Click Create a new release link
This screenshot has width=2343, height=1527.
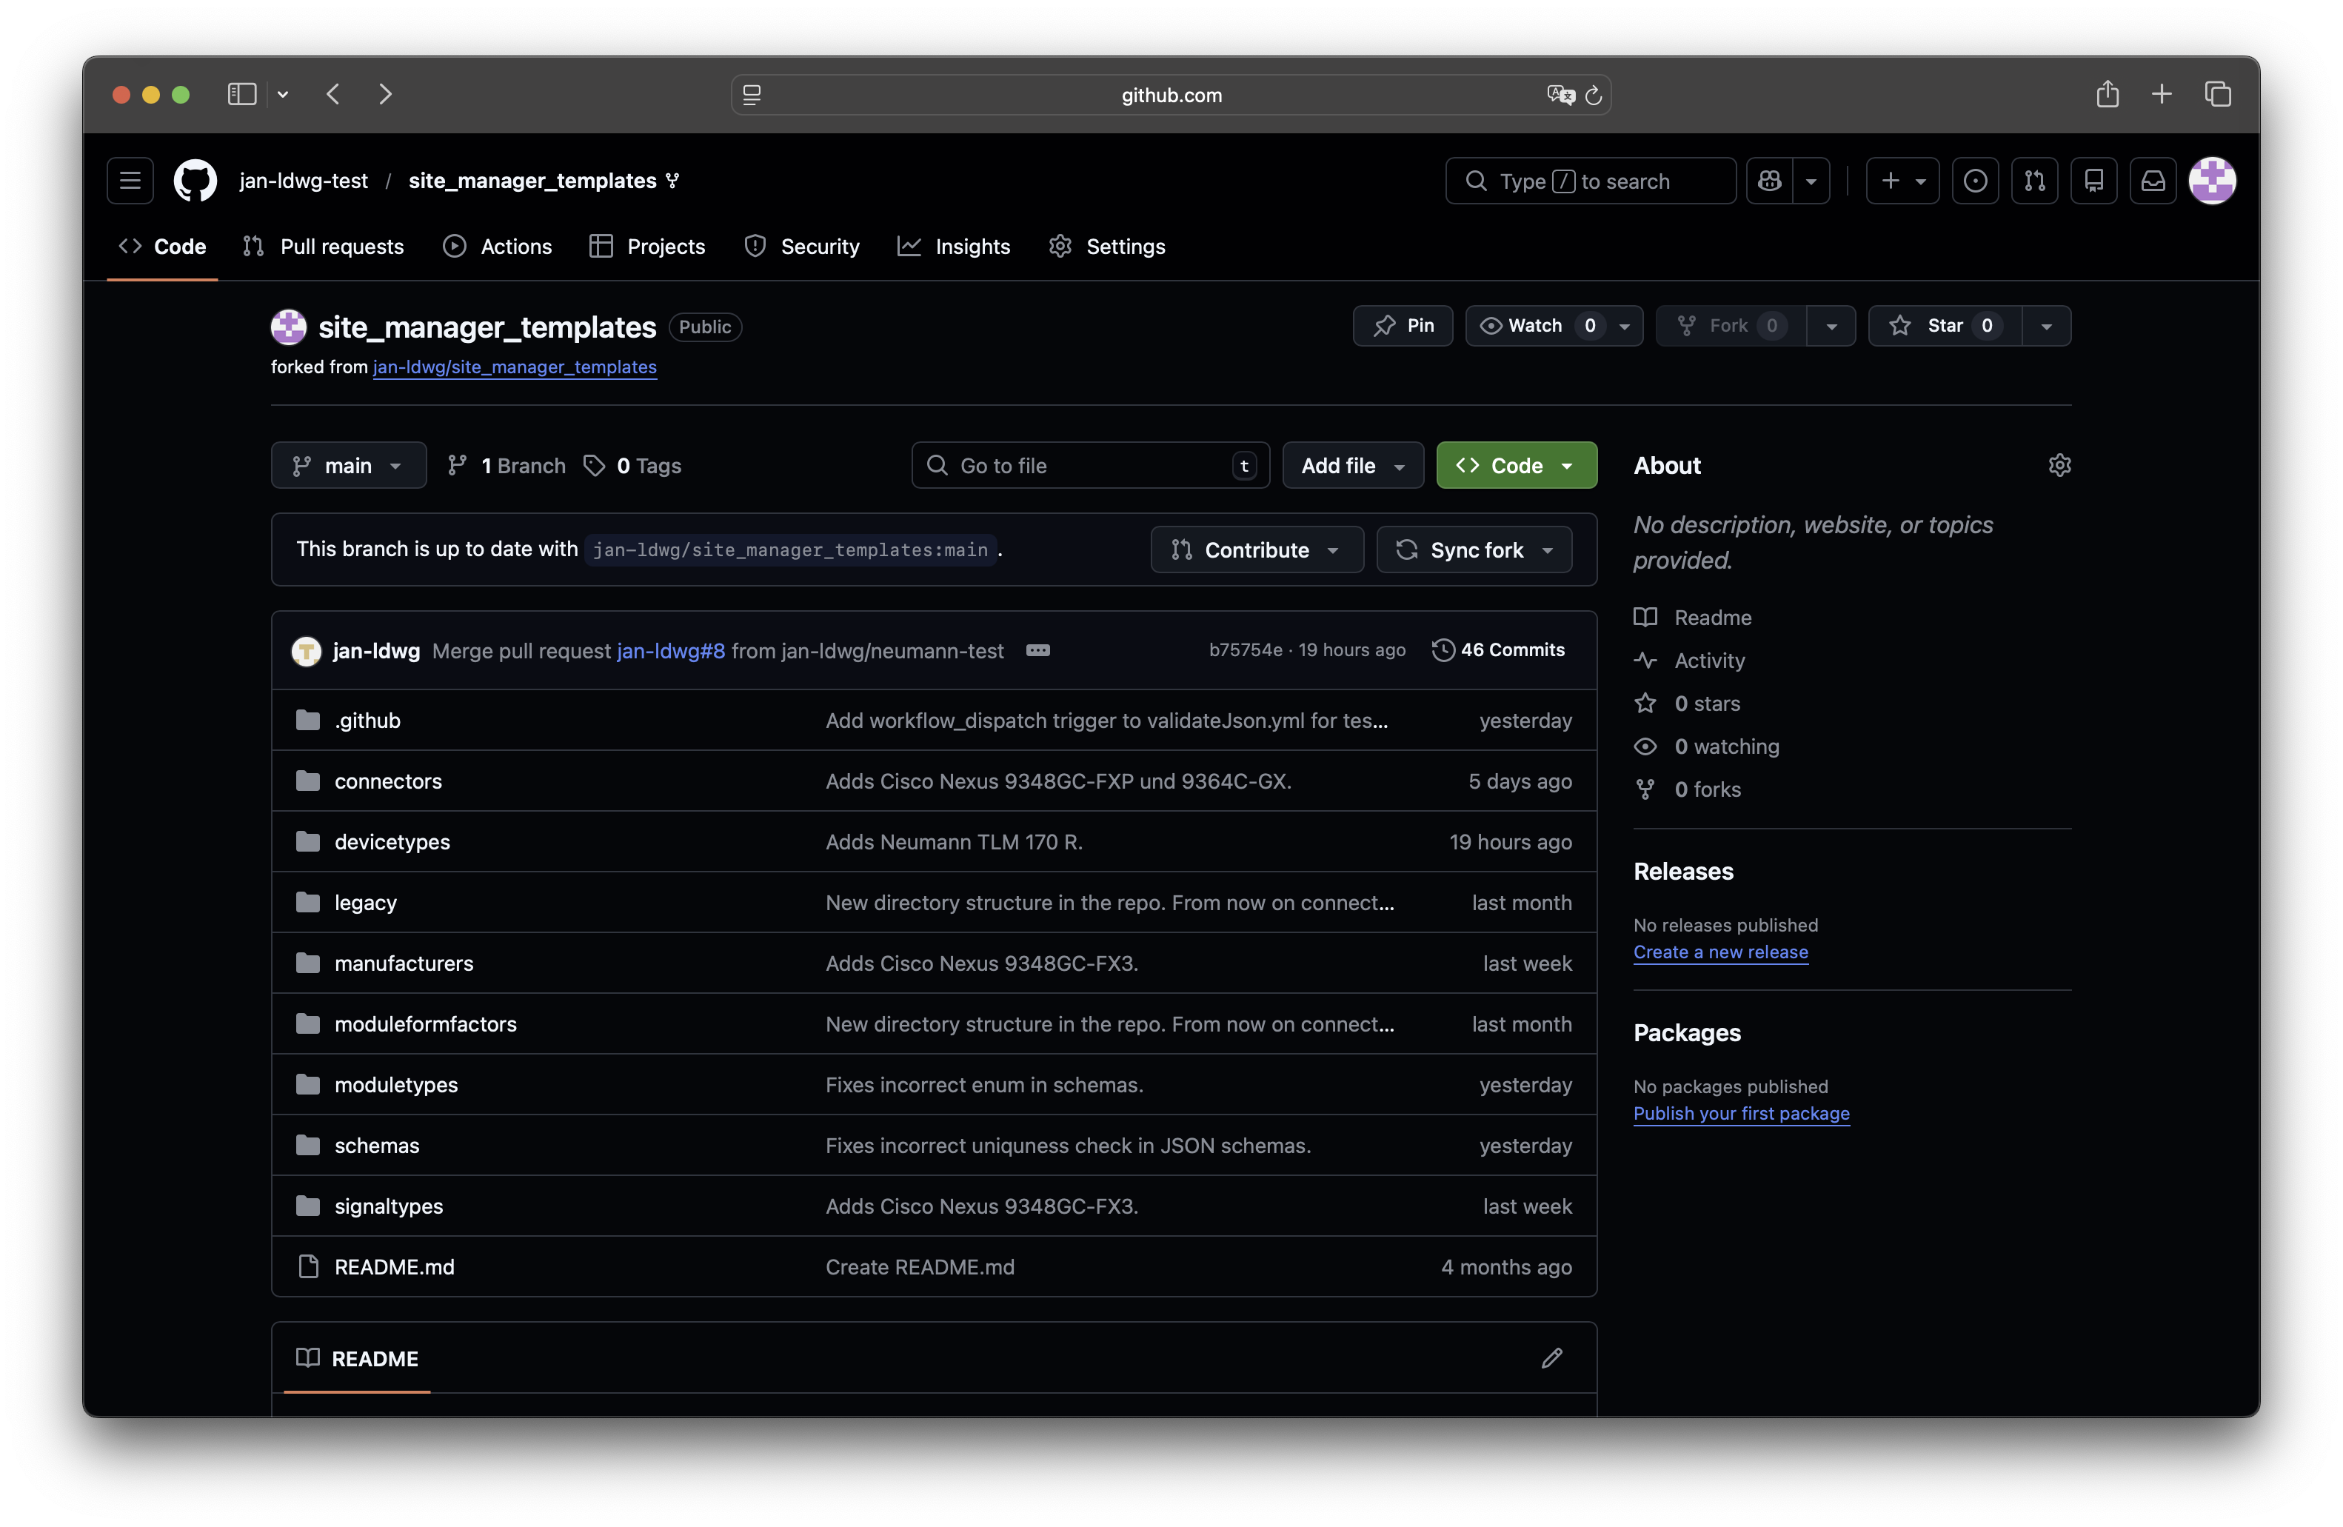pos(1719,952)
